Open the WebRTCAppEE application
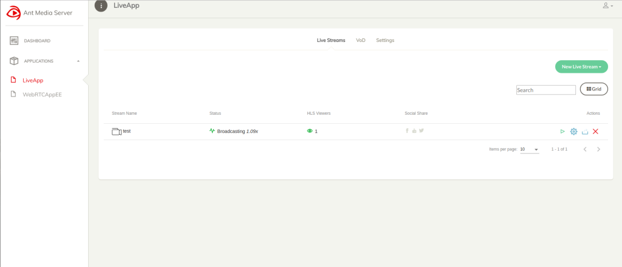Viewport: 622px width, 267px height. [42, 94]
